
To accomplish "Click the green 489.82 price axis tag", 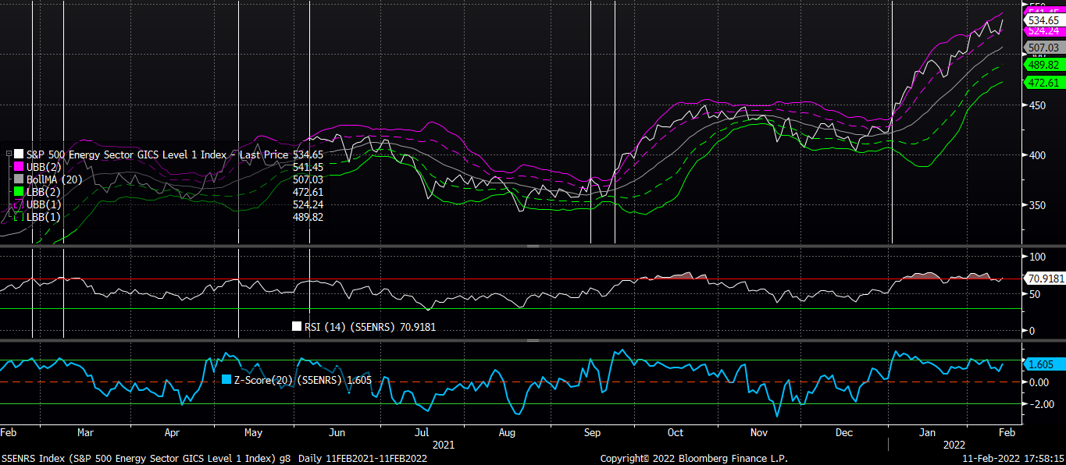I will click(x=1044, y=65).
